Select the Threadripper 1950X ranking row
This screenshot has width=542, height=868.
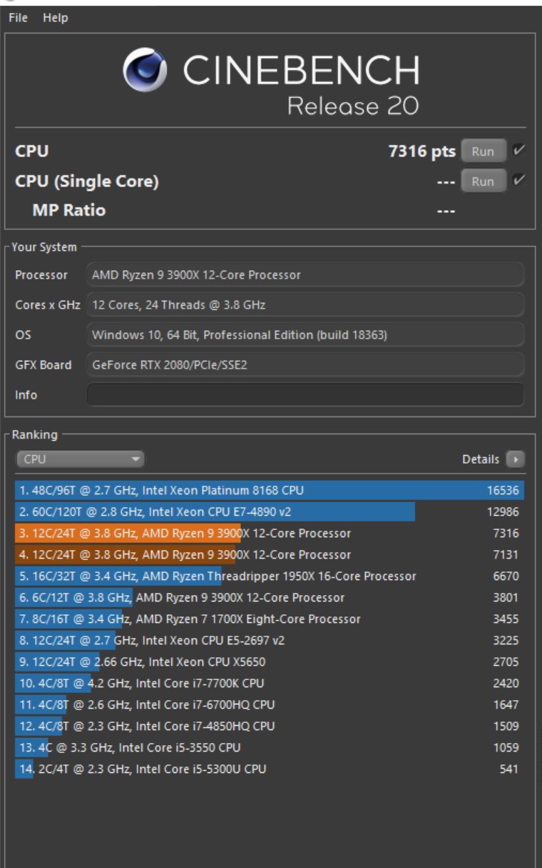click(x=270, y=576)
